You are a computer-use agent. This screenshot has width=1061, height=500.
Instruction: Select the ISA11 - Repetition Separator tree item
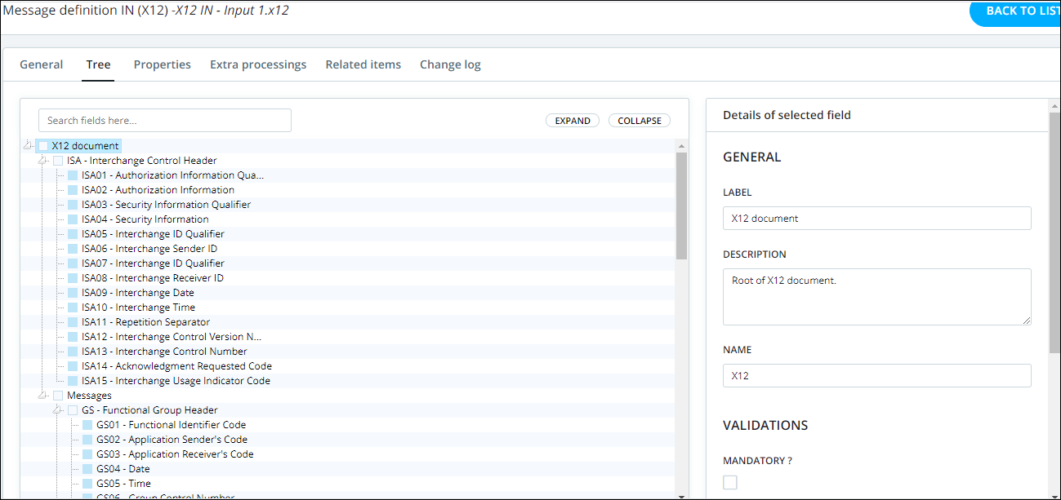pos(145,322)
